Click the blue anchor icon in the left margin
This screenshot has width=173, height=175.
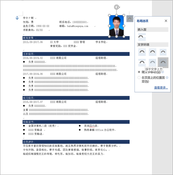click(17, 18)
